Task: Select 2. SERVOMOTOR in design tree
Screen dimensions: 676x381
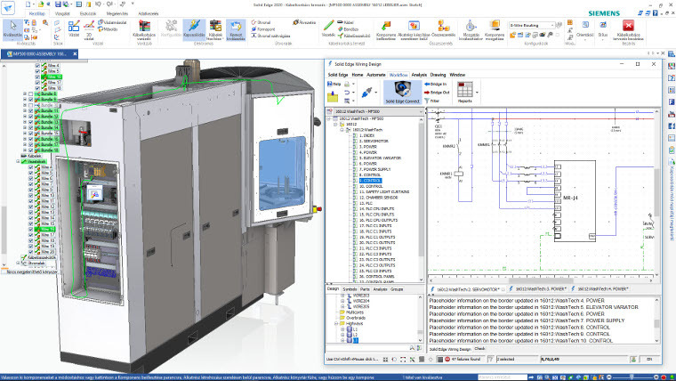Action: tap(374, 142)
